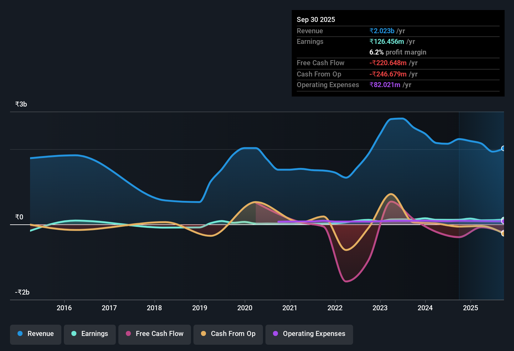The image size is (514, 351).
Task: Toggle the Revenue series visibility
Action: [35, 334]
